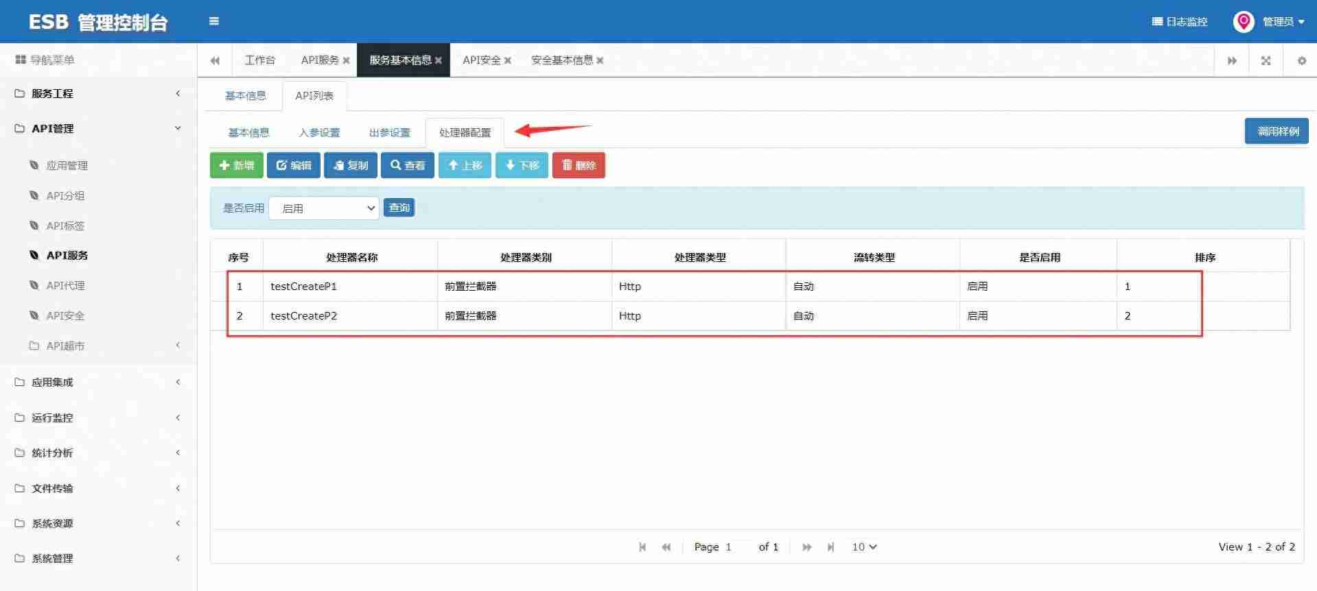
Task: Close the API服务 tab
Action: pos(347,60)
